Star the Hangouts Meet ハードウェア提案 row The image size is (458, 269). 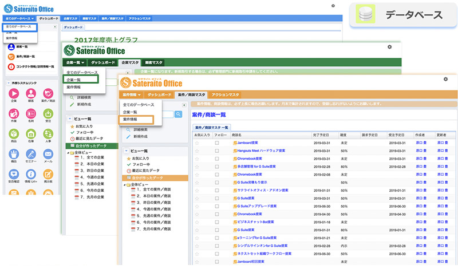click(197, 151)
